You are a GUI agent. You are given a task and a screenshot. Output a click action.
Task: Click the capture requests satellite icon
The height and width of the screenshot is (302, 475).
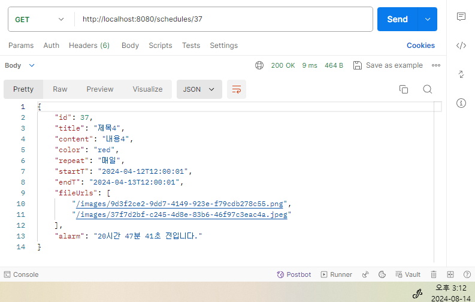(365, 274)
